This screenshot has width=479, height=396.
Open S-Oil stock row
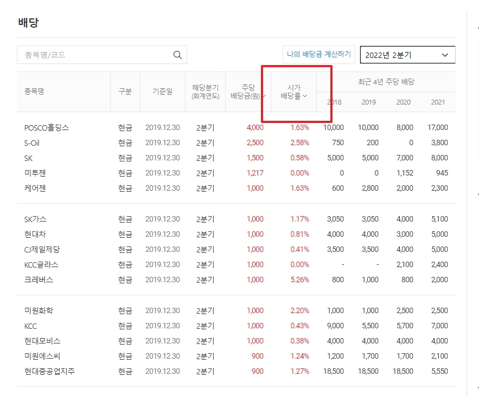[236, 143]
